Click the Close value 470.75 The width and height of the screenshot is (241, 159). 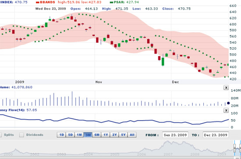click(184, 9)
